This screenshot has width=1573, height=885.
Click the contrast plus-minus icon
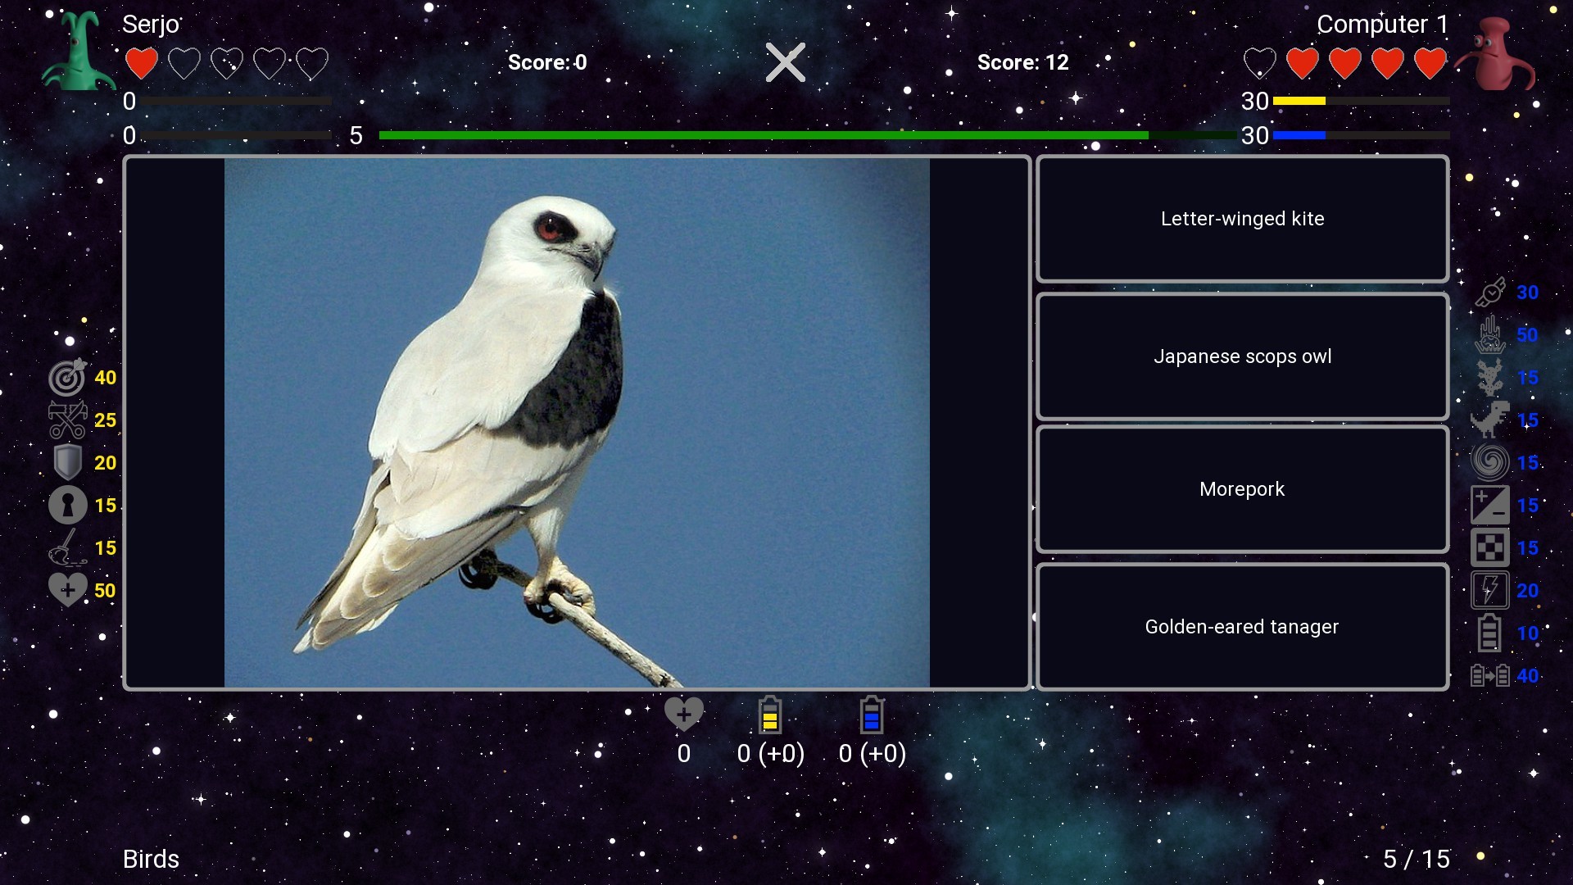1491,504
